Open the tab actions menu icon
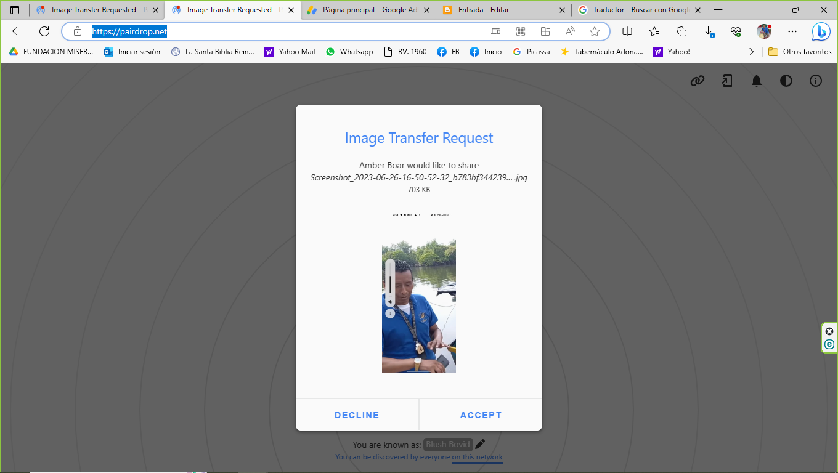The height and width of the screenshot is (473, 838). 15,10
